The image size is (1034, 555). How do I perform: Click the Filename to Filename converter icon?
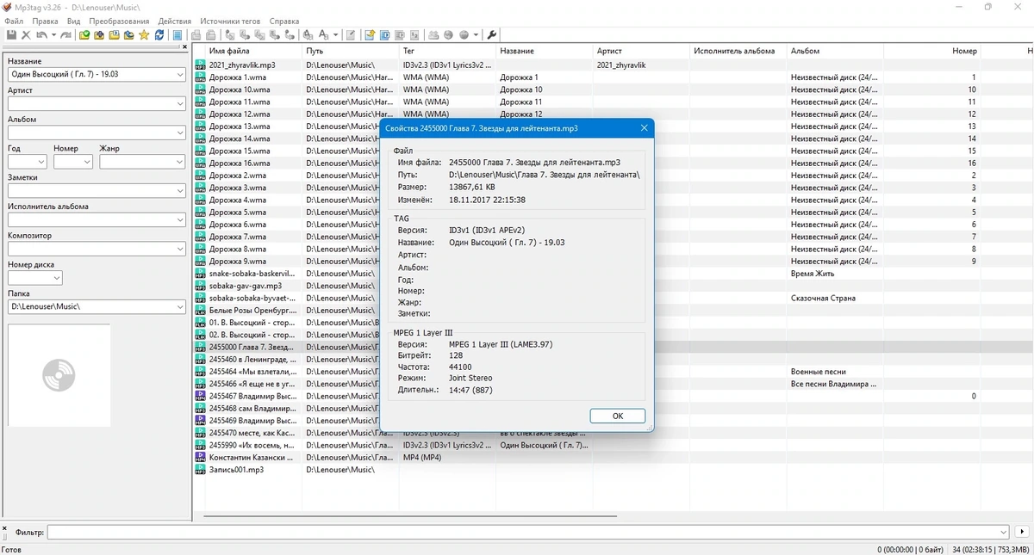[x=258, y=34]
